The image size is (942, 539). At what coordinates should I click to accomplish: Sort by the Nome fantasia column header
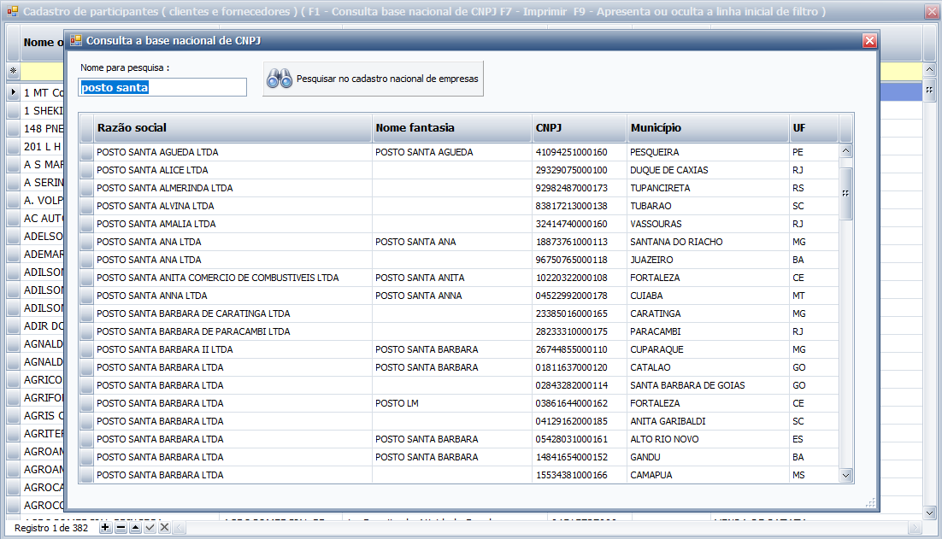click(x=452, y=128)
